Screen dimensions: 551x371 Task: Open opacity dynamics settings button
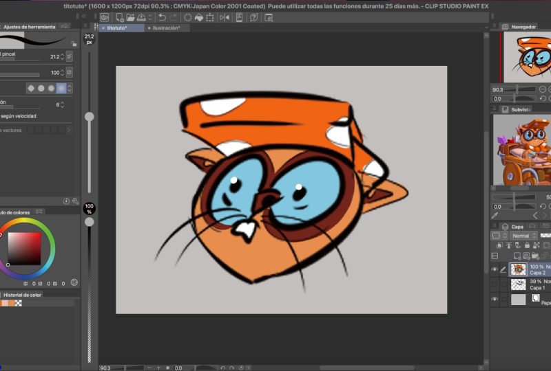tap(70, 72)
